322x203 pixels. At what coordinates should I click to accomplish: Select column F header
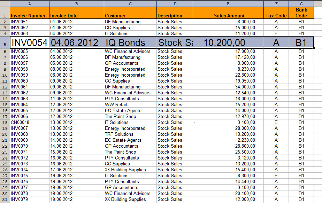276,4
